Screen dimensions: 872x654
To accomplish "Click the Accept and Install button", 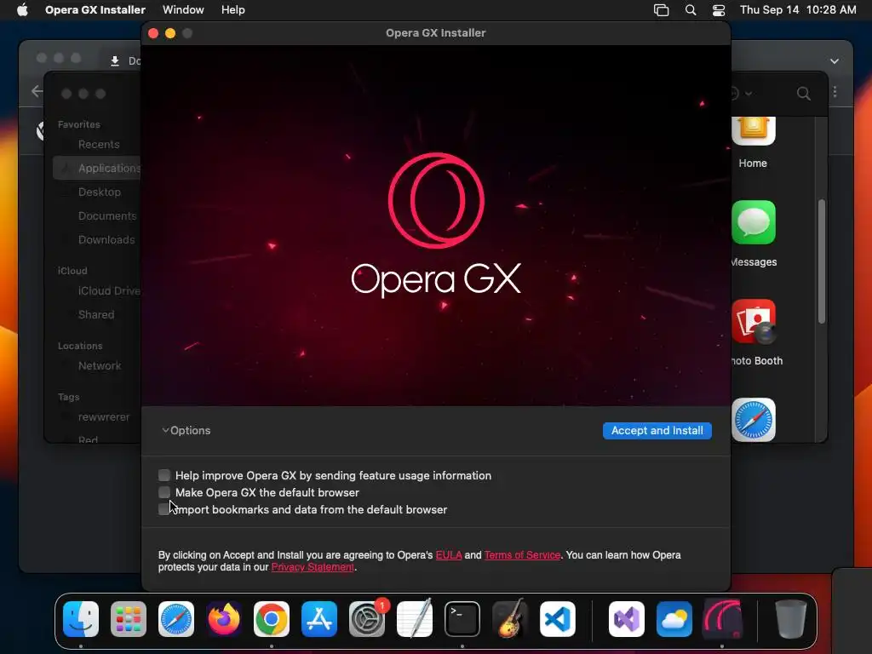I will [x=657, y=430].
